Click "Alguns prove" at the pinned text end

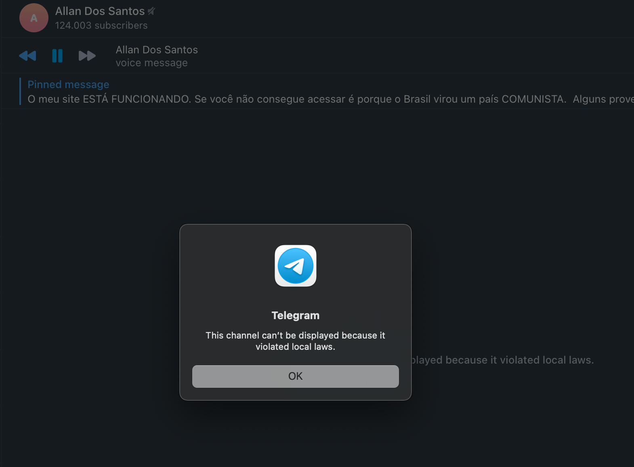pyautogui.click(x=603, y=99)
